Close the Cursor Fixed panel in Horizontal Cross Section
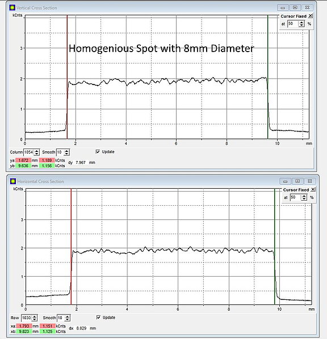This screenshot has height=339, width=327. click(x=313, y=189)
